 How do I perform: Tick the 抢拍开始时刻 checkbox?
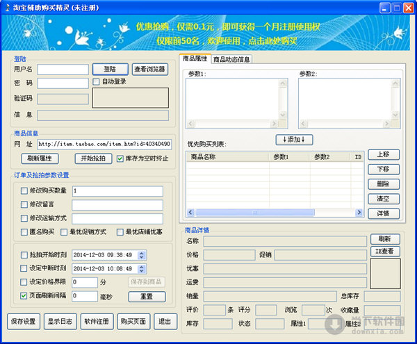pos(25,255)
